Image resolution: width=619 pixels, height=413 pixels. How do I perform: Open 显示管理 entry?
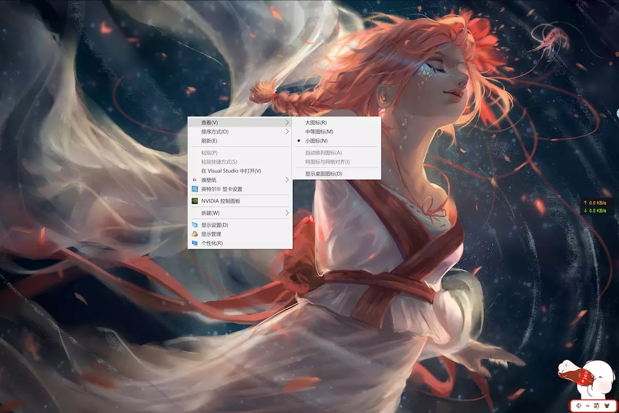240,234
